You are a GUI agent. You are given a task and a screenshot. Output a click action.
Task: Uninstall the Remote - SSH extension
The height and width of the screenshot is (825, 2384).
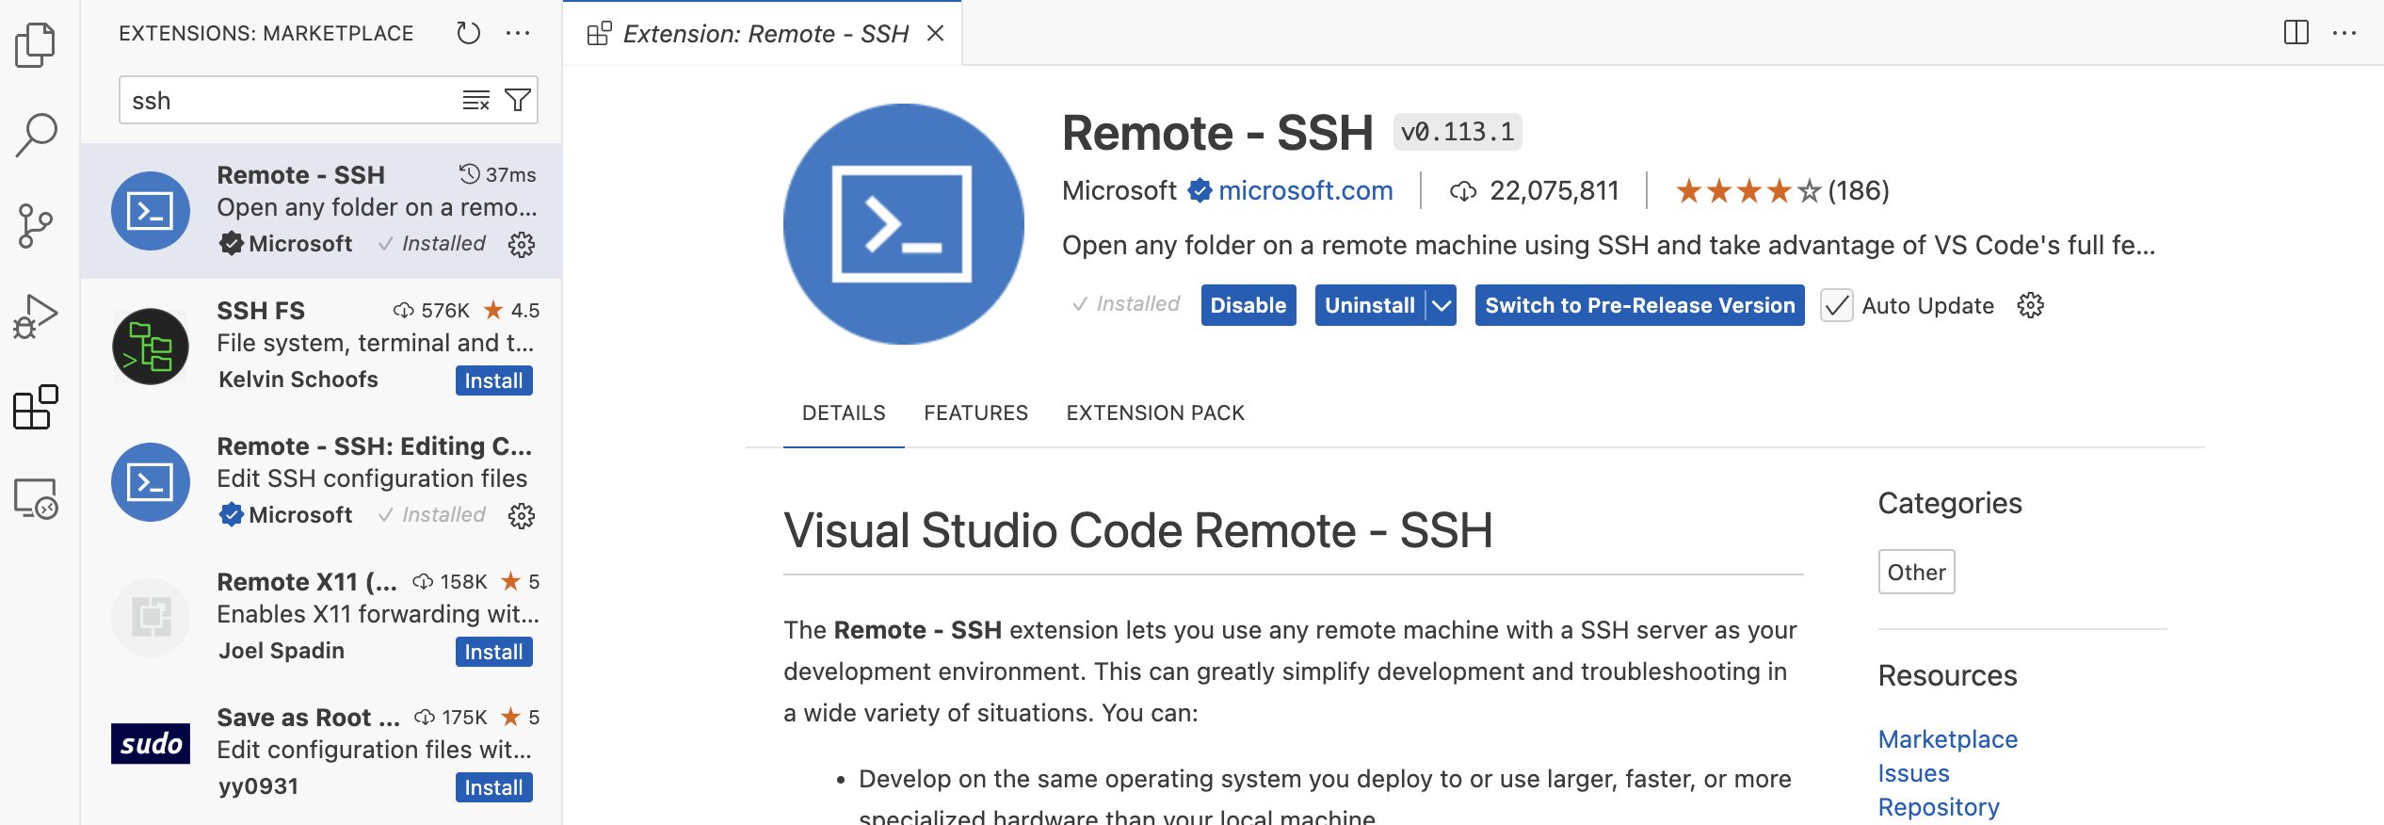pos(1370,305)
